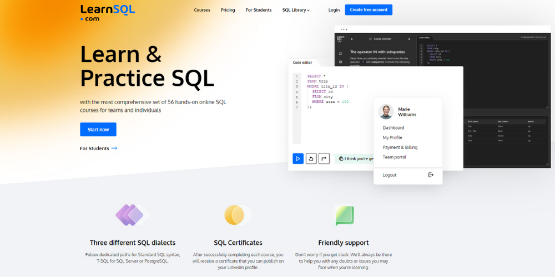Viewport: 555px width, 277px height.
Task: Click code line 'SELECT *' in white editor
Action: point(316,76)
